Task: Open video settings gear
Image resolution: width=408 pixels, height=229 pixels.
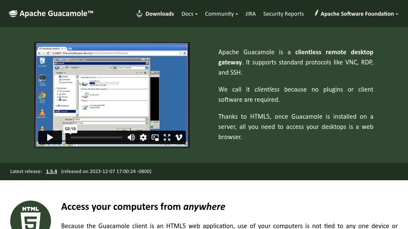Action: coord(143,137)
